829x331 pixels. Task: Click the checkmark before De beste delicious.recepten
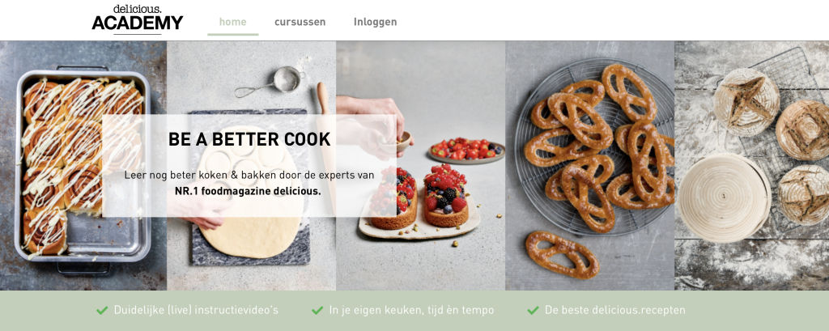pyautogui.click(x=533, y=311)
